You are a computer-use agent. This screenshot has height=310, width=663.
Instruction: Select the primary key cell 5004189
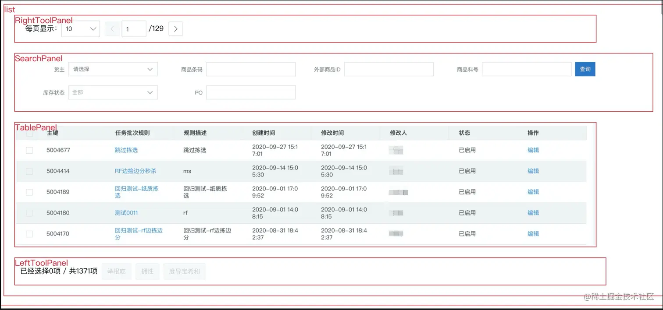coord(58,192)
